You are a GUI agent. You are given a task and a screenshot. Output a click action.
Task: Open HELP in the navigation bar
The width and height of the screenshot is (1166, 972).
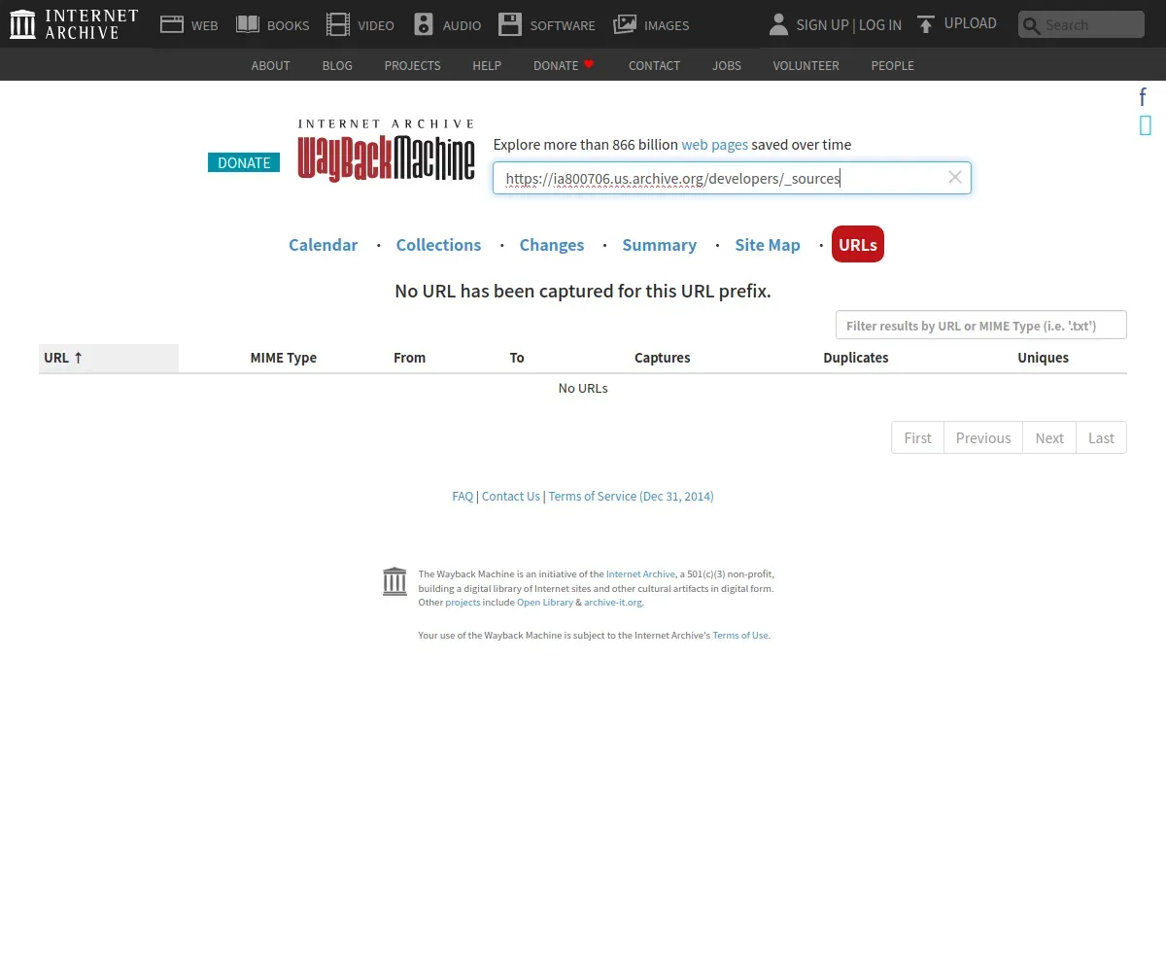[487, 65]
